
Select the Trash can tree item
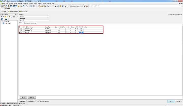click(x=6, y=21)
